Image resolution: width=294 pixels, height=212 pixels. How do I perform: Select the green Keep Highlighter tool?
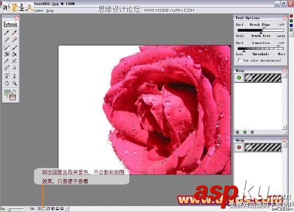point(6,40)
